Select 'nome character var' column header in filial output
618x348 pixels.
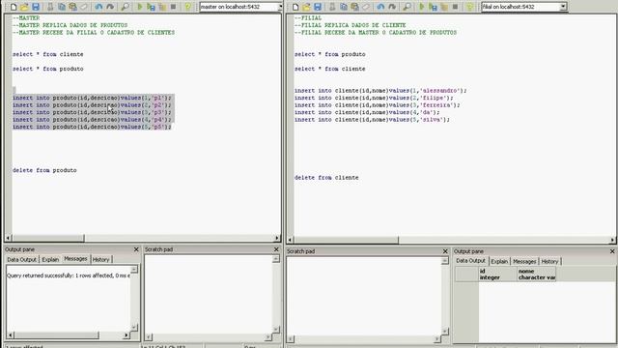537,275
